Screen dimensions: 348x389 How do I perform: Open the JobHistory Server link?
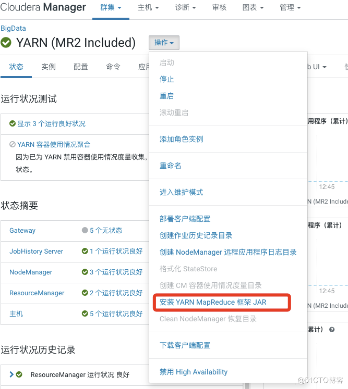pyautogui.click(x=37, y=252)
